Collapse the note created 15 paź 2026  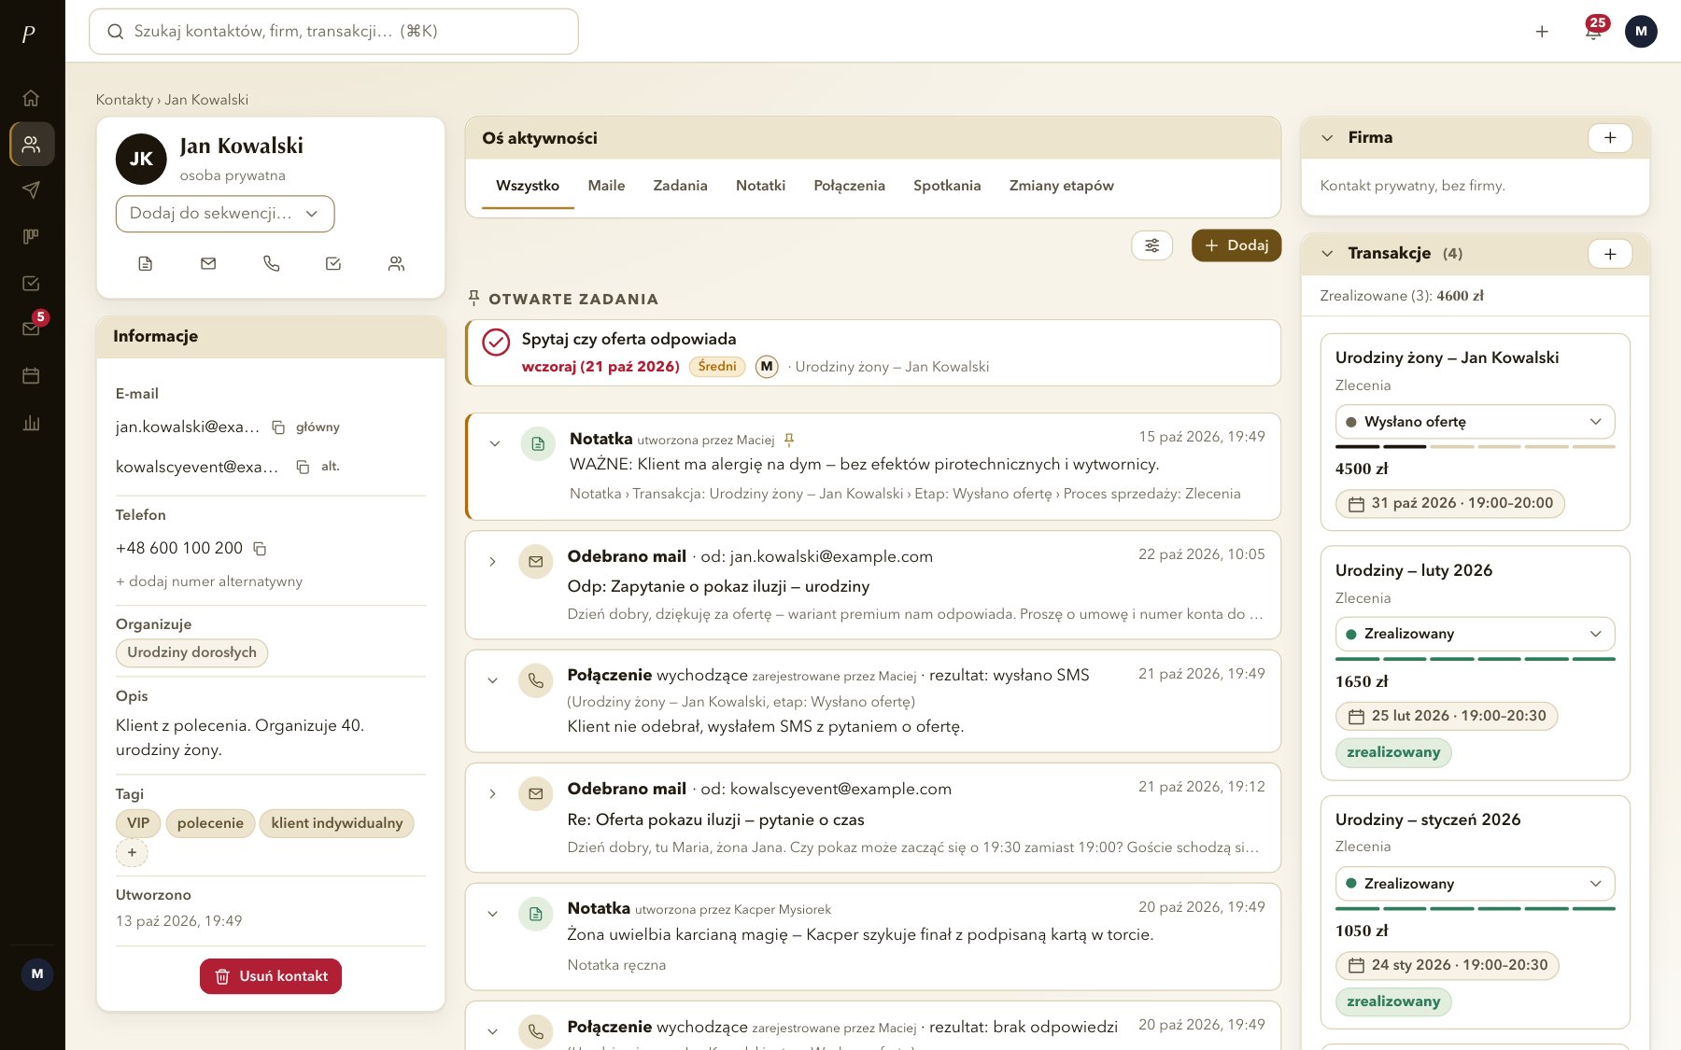[x=495, y=443]
